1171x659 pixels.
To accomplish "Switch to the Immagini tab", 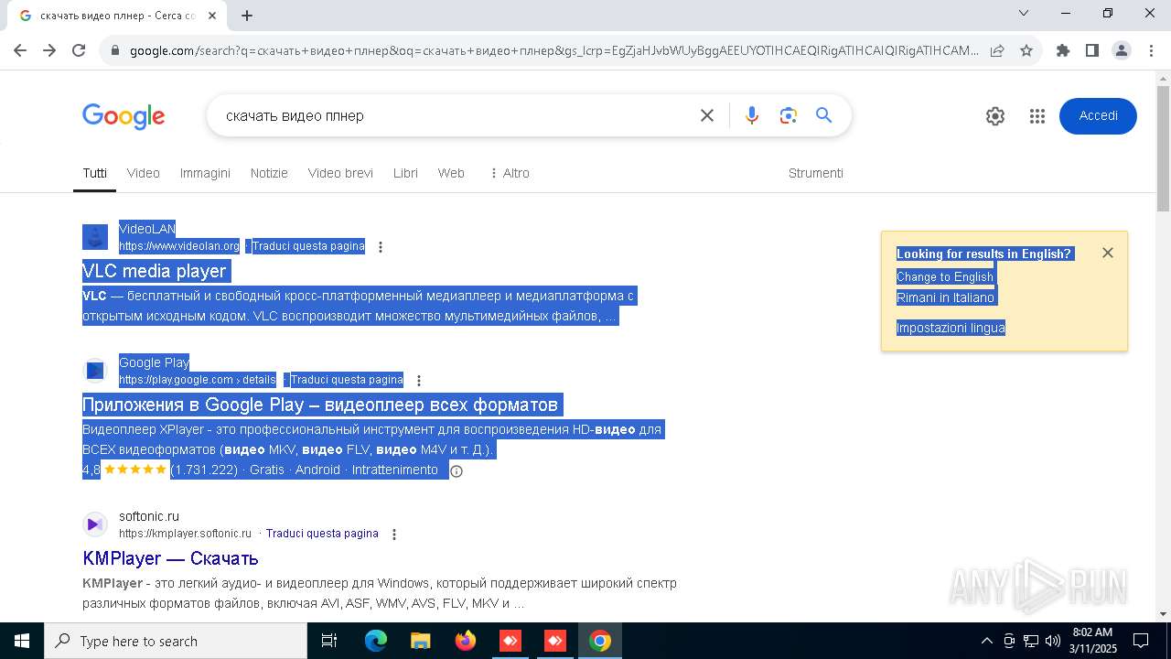I will 205,173.
